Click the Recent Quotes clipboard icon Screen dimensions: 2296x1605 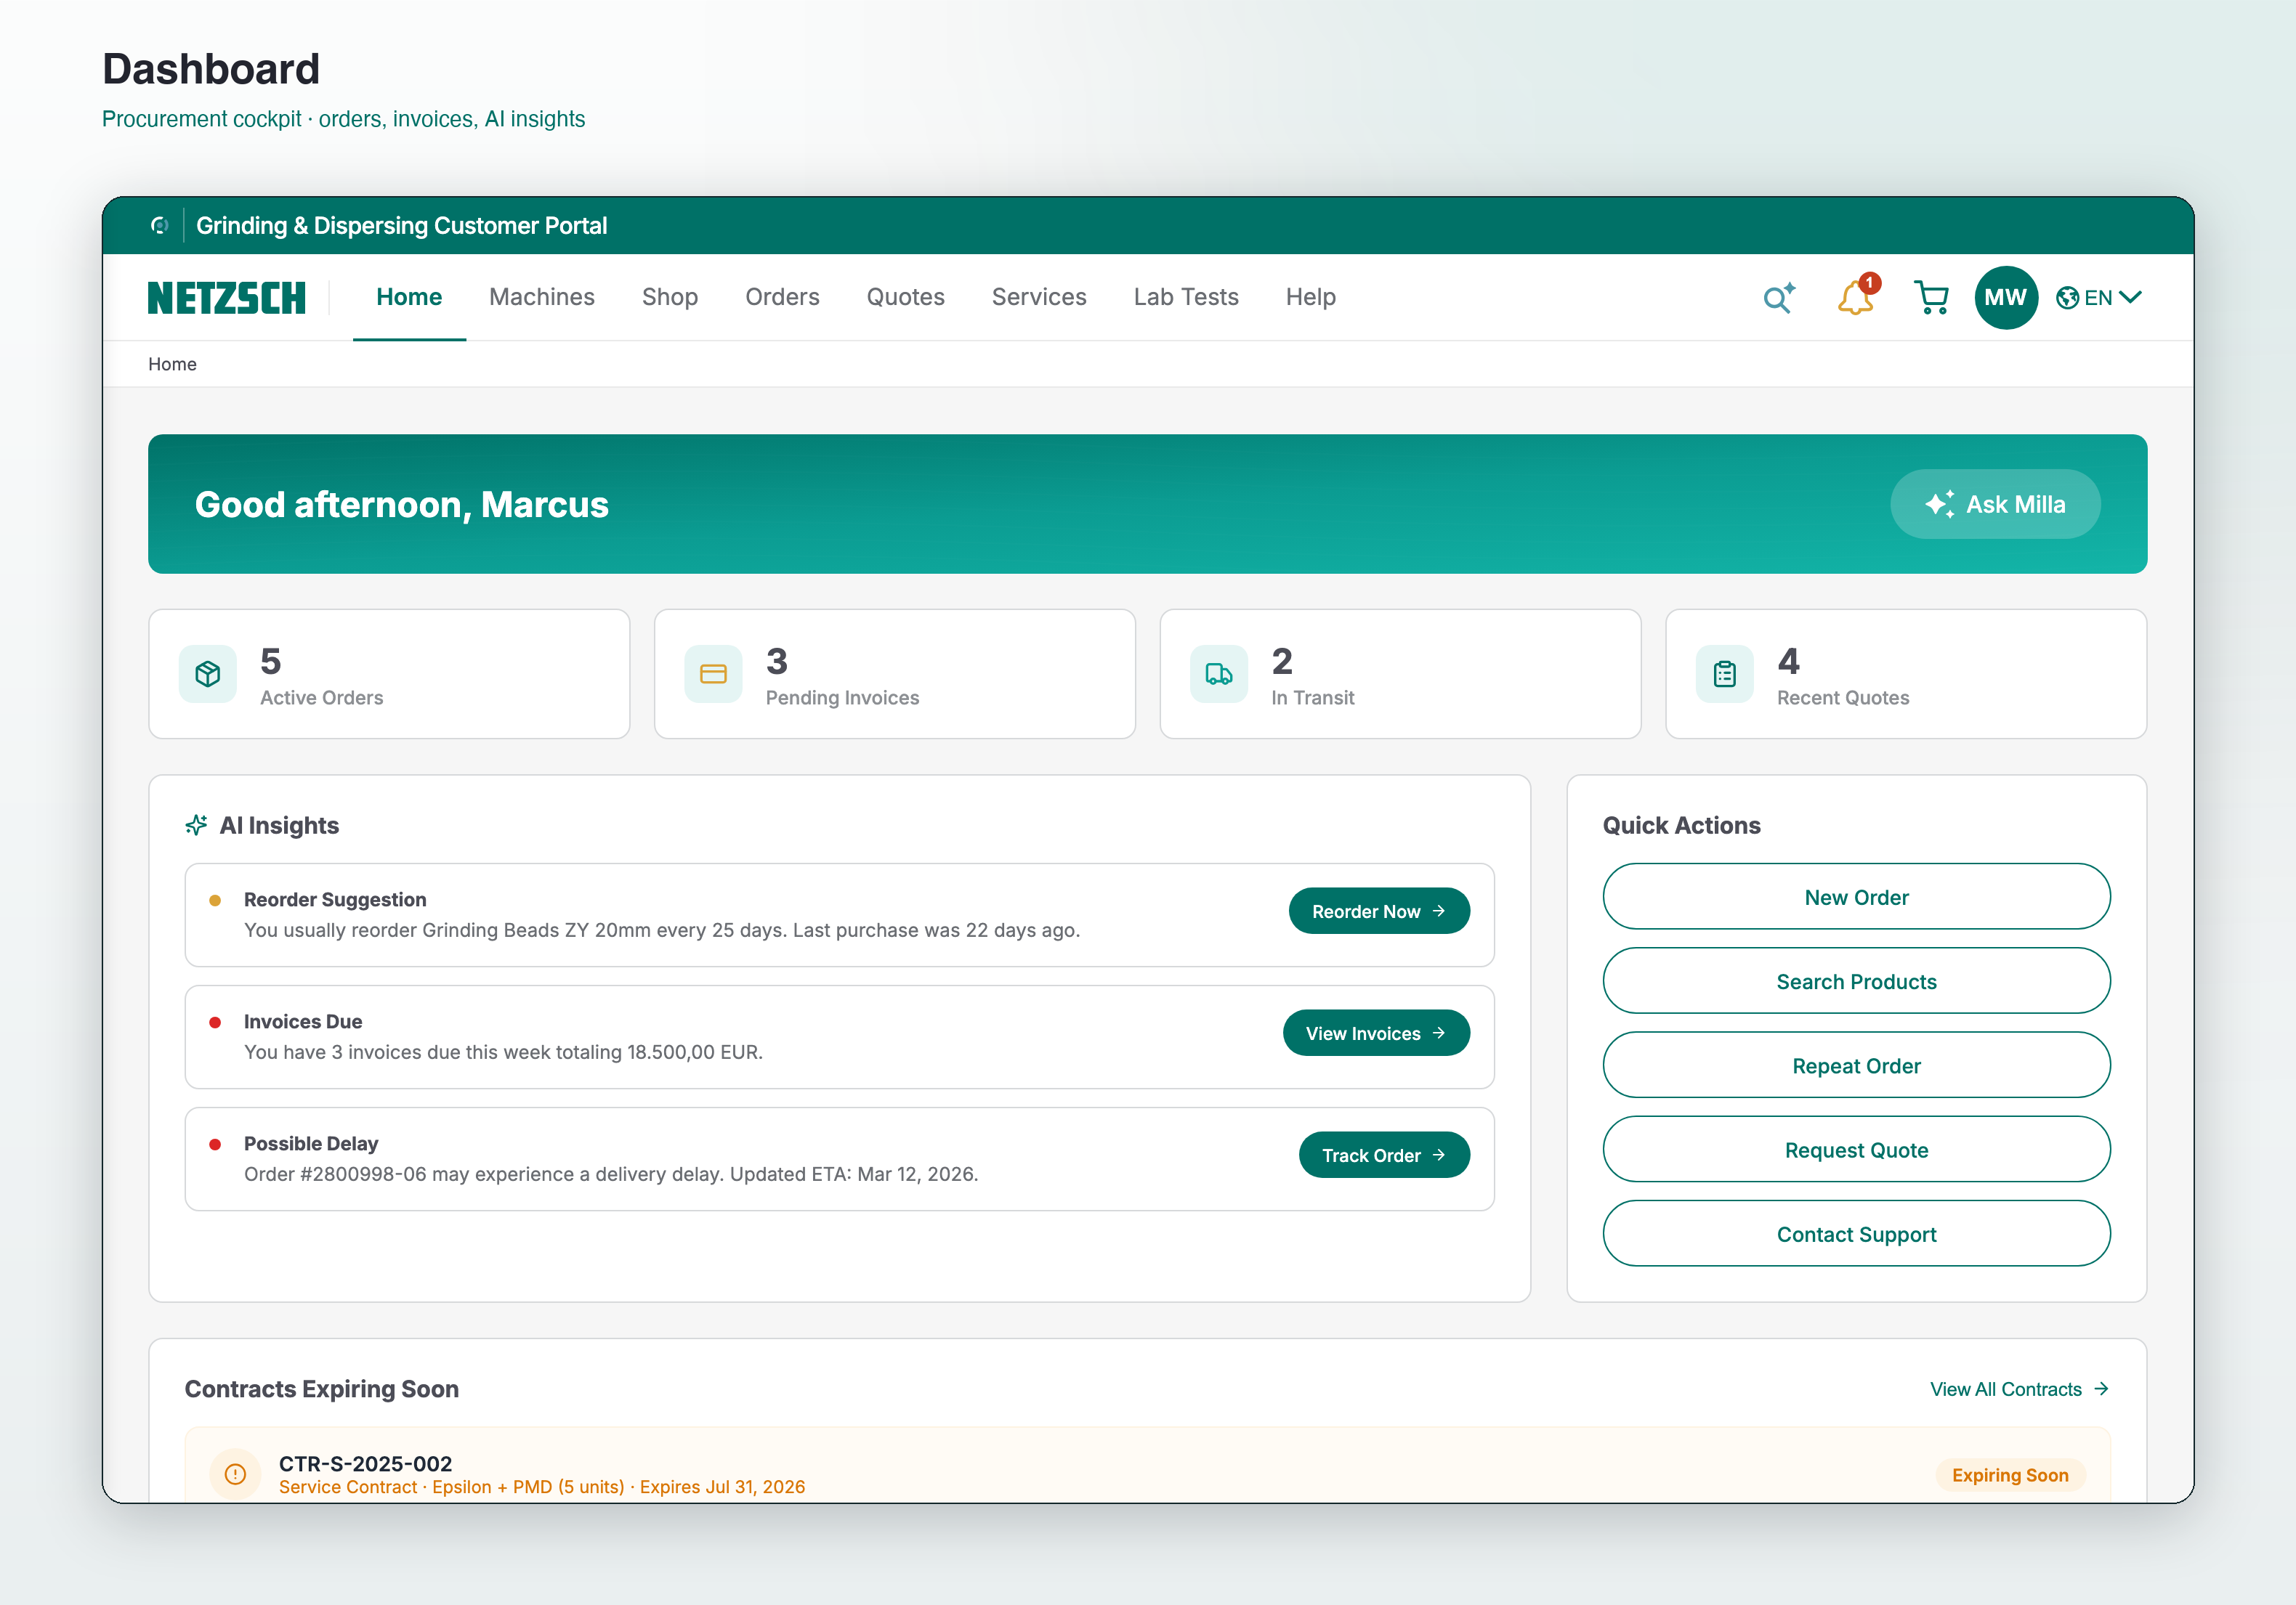[x=1725, y=675]
